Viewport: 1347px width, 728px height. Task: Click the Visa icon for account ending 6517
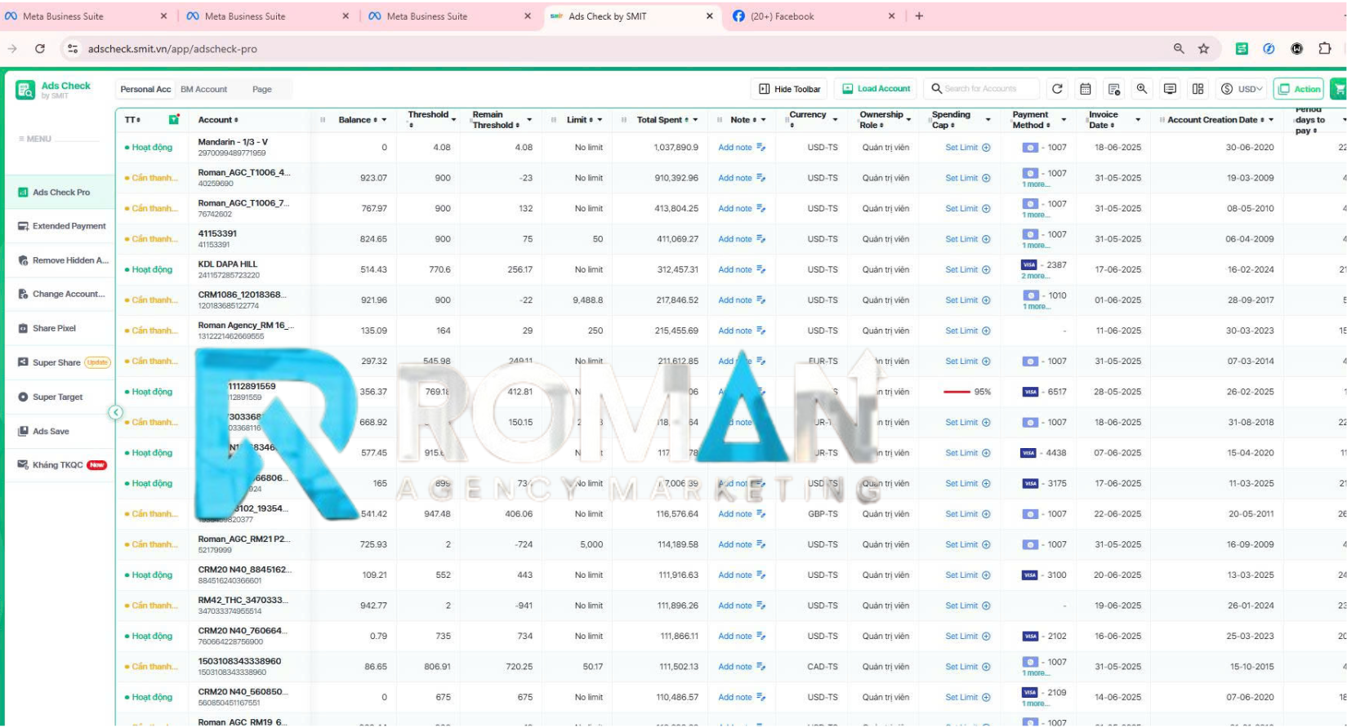coord(1030,392)
